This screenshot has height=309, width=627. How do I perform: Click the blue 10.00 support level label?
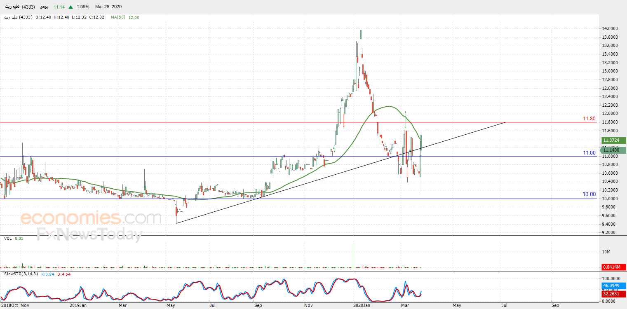589,194
